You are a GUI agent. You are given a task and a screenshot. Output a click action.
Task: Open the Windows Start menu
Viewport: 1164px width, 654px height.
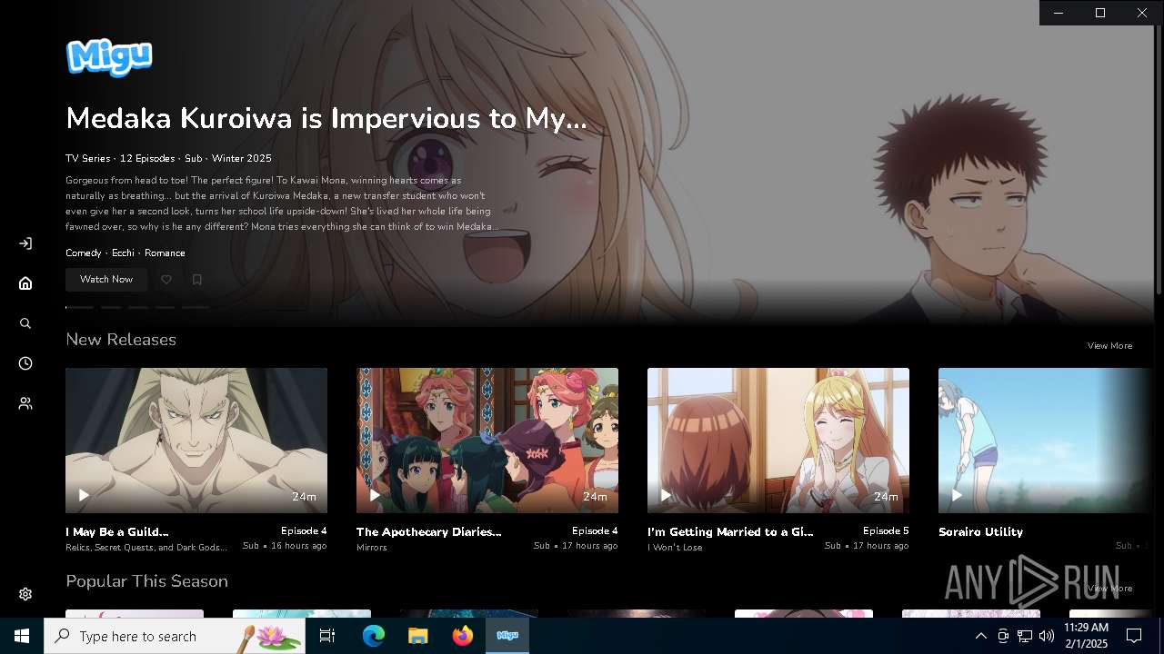coord(22,636)
